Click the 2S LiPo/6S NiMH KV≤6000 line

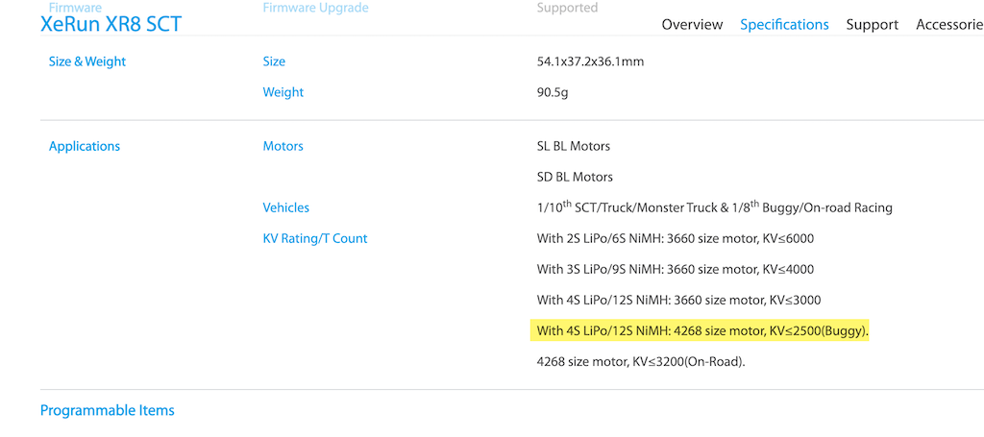pyautogui.click(x=676, y=238)
